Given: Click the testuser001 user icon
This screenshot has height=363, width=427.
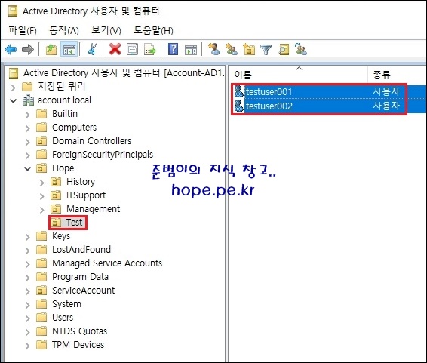Looking at the screenshot, I should (239, 91).
